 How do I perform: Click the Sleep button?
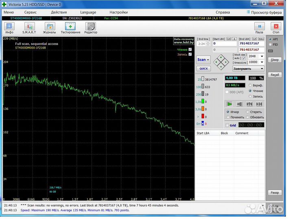(275, 60)
